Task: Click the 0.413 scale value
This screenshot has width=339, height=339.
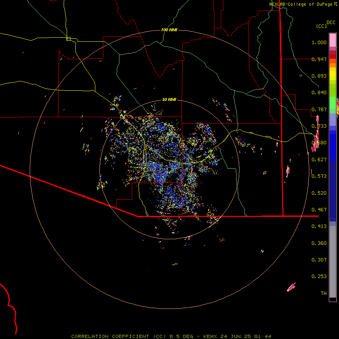Action: (x=319, y=226)
